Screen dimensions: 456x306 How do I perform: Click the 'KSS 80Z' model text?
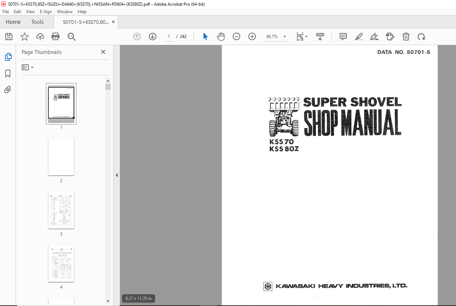284,149
